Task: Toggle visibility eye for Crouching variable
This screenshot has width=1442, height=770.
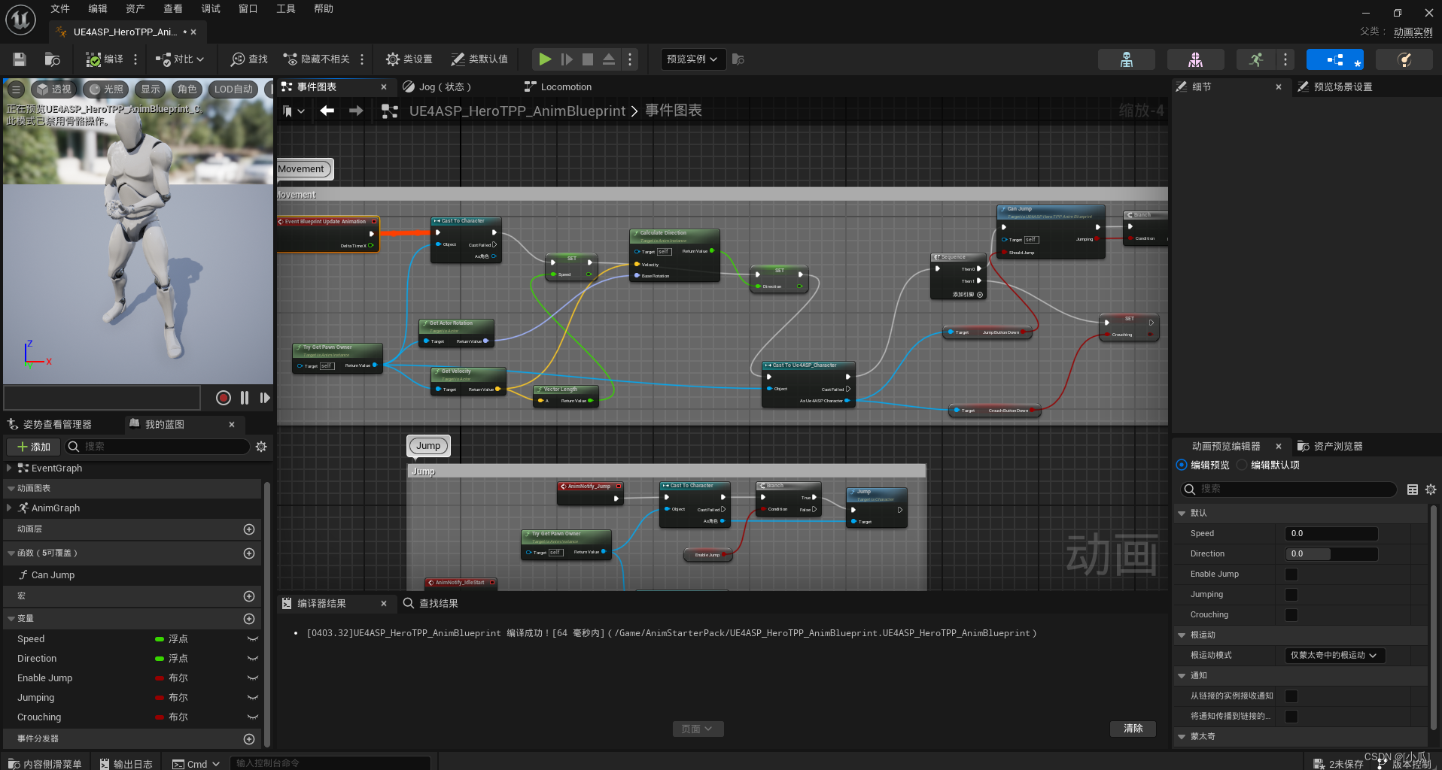Action: click(252, 717)
